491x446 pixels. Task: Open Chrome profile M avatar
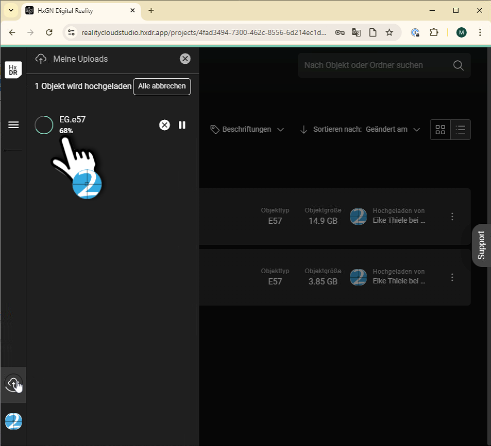point(462,32)
